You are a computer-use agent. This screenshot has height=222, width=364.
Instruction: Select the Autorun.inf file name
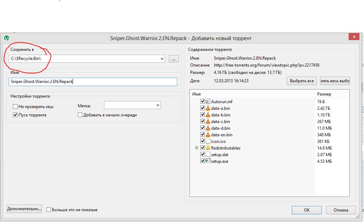click(222, 101)
